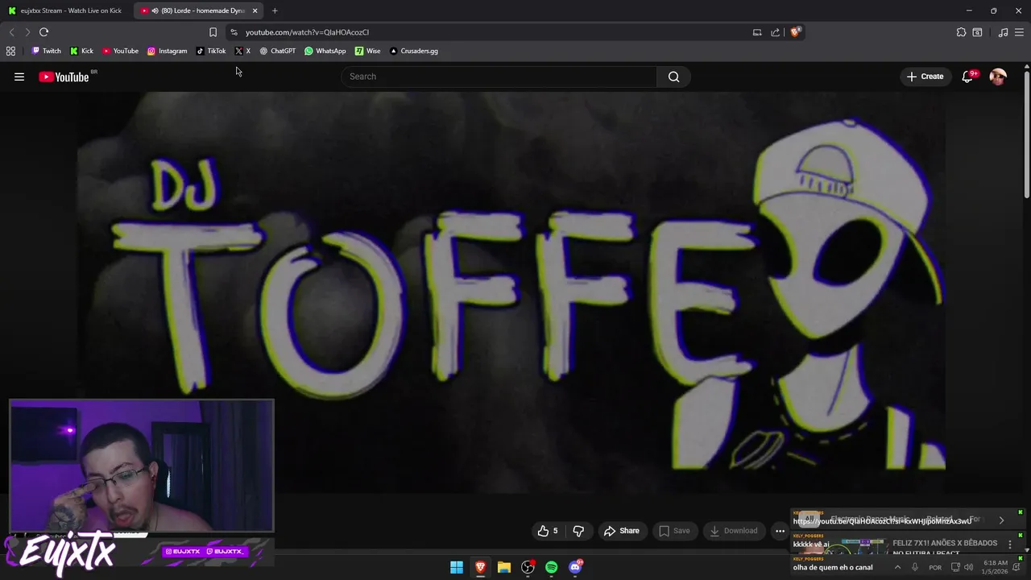Open the Kick bookmark

click(x=81, y=51)
